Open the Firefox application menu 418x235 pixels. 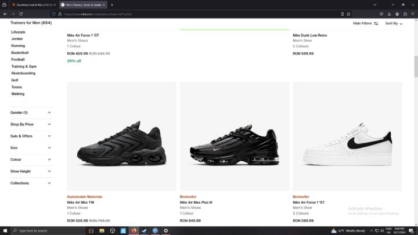(x=413, y=13)
